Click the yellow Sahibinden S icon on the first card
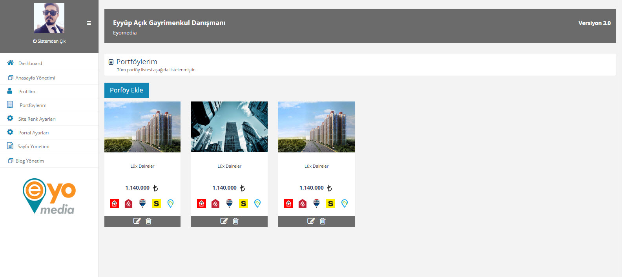This screenshot has width=622, height=277. [x=156, y=203]
